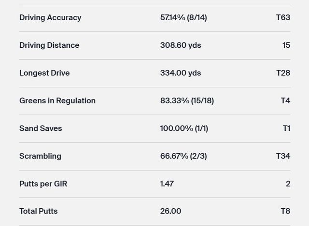
Task: Select the Total Putts label
Action: pyautogui.click(x=39, y=212)
